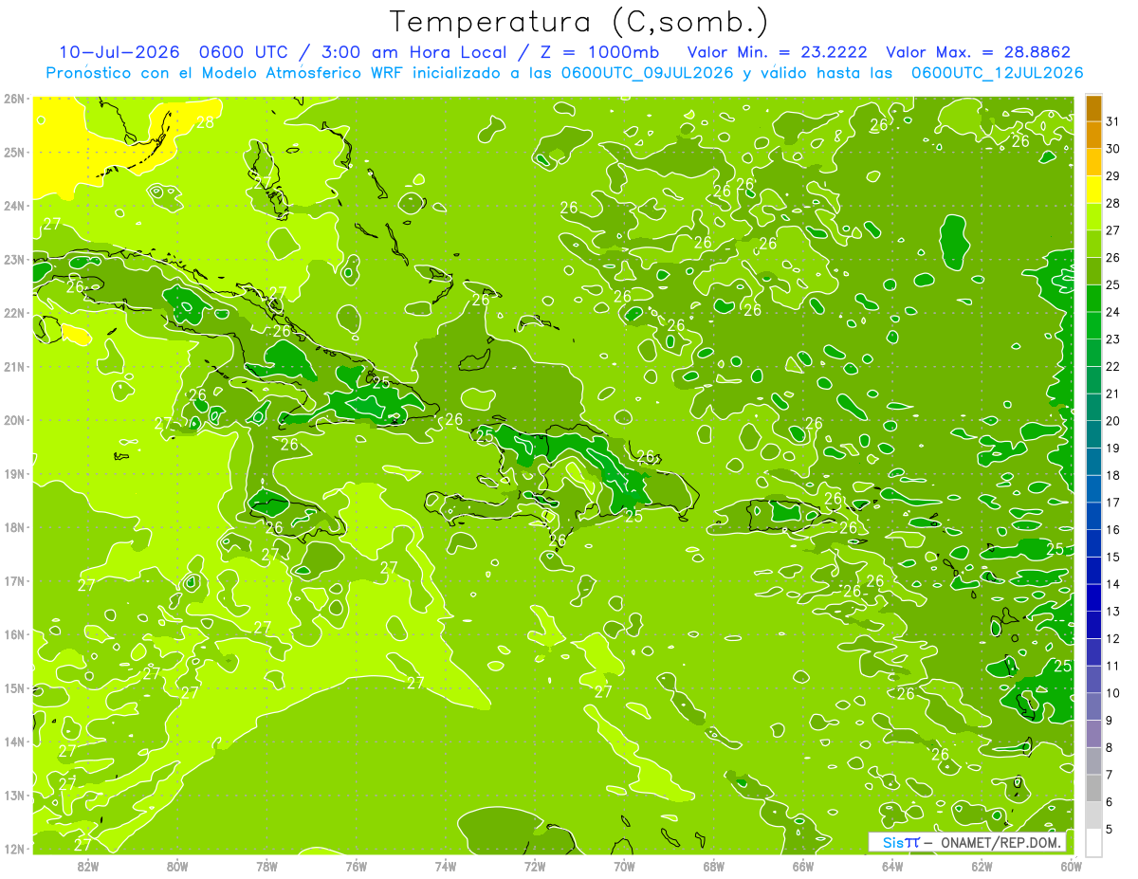Click the gray 6-7 swatch in the color bar
Image resolution: width=1138 pixels, height=879 pixels.
click(x=1093, y=788)
